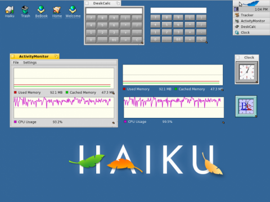Image resolution: width=270 pixels, height=202 pixels.
Task: Open the Home folder desktop icon
Action: pos(57,11)
